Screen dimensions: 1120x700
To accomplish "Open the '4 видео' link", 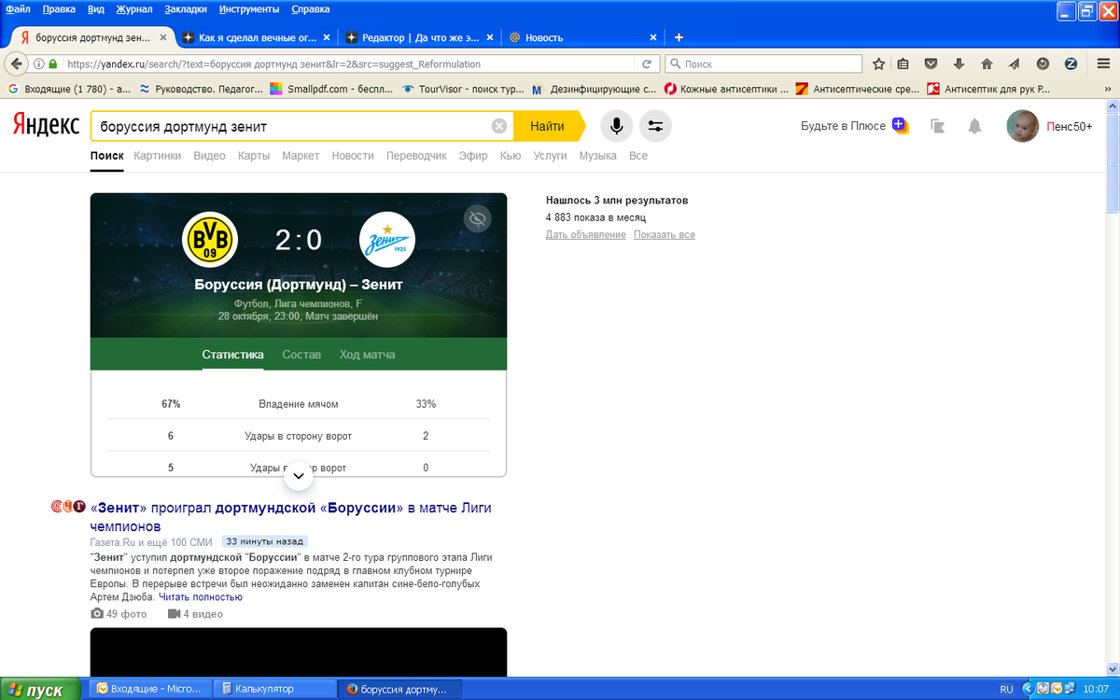I will click(195, 614).
